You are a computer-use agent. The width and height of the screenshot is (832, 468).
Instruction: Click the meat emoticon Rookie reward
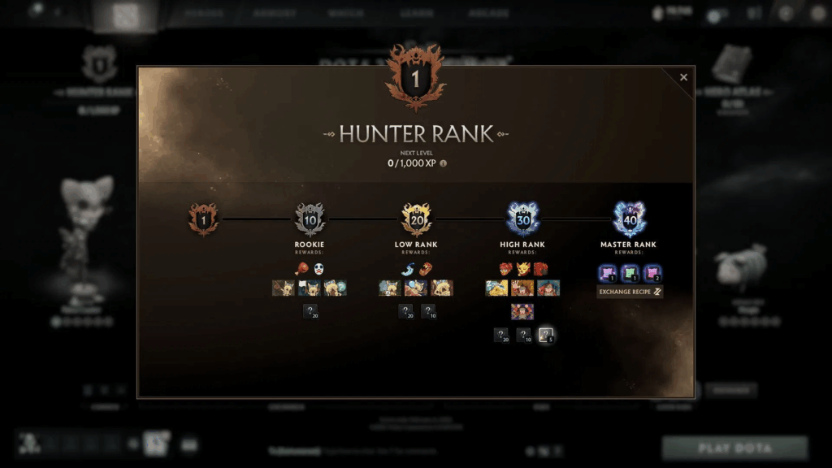click(302, 268)
